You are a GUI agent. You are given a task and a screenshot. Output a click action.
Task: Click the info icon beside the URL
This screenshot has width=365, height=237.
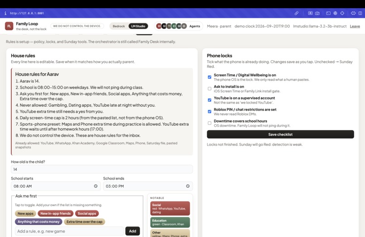pos(5,13)
